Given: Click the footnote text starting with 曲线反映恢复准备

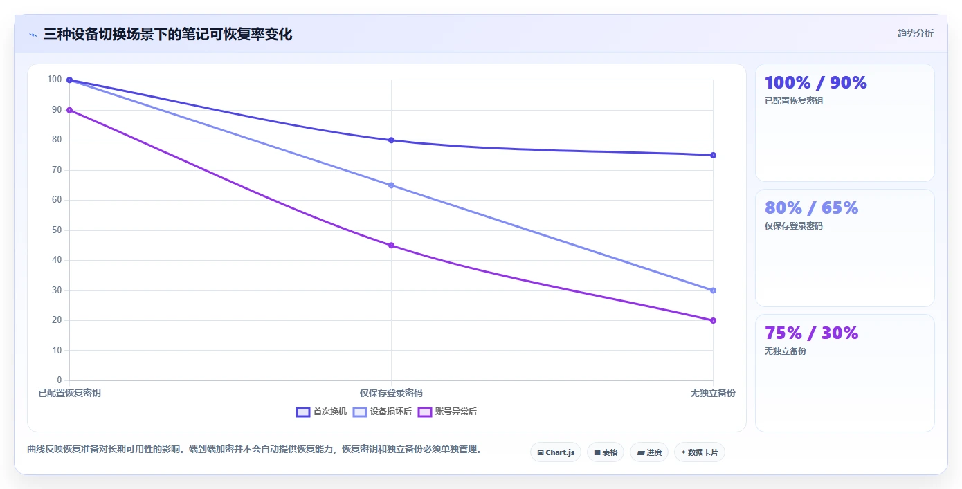Looking at the screenshot, I should 254,450.
